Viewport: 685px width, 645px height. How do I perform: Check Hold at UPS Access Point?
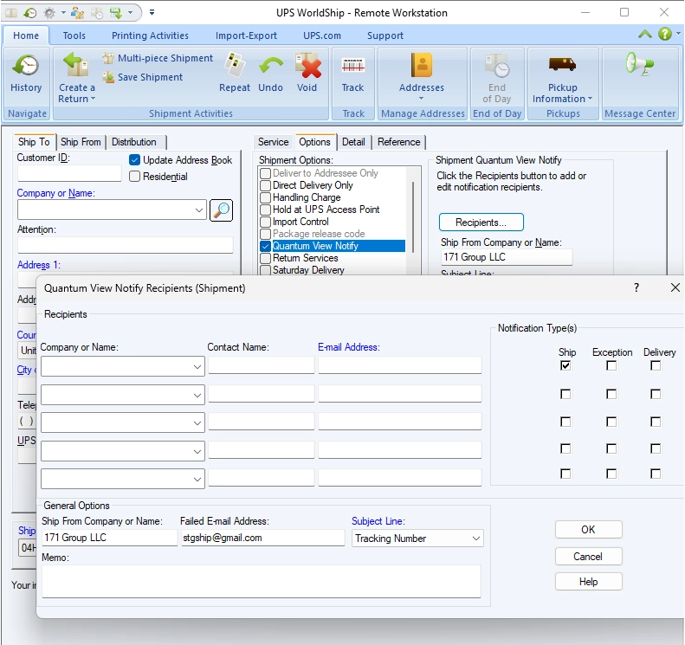point(265,210)
